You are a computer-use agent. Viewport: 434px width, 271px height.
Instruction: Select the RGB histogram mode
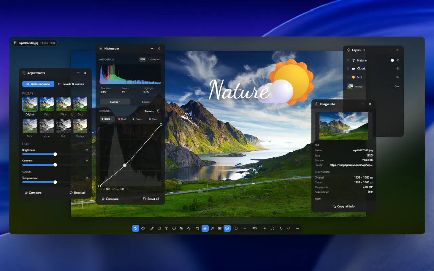(143, 59)
